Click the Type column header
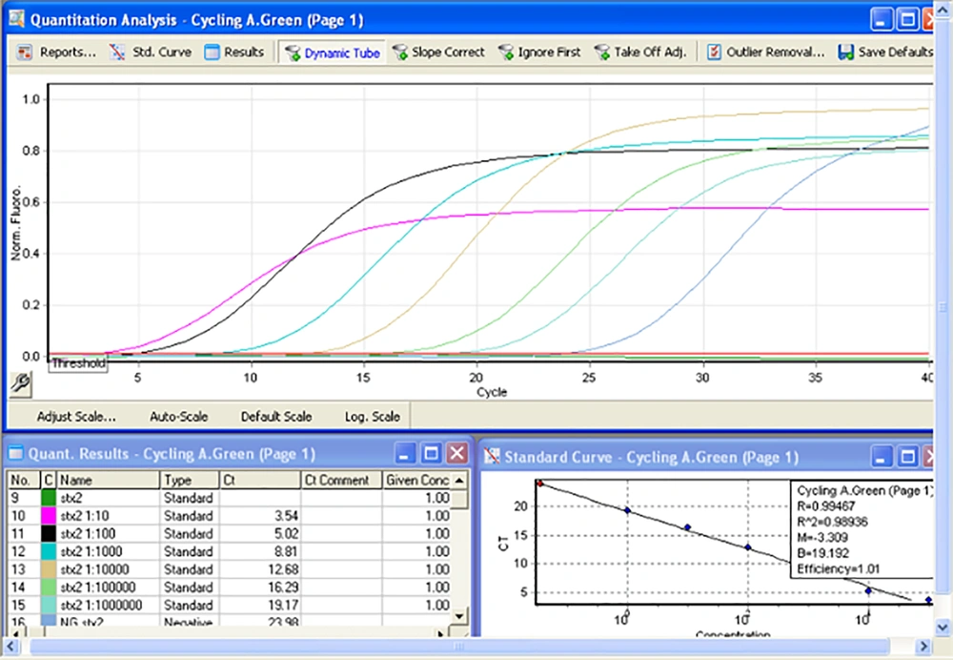Image resolution: width=953 pixels, height=660 pixels. point(189,480)
